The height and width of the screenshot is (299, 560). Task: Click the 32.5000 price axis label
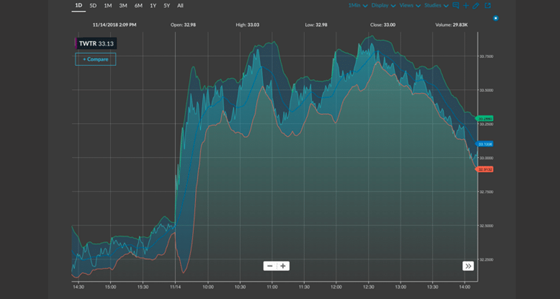tap(486, 226)
